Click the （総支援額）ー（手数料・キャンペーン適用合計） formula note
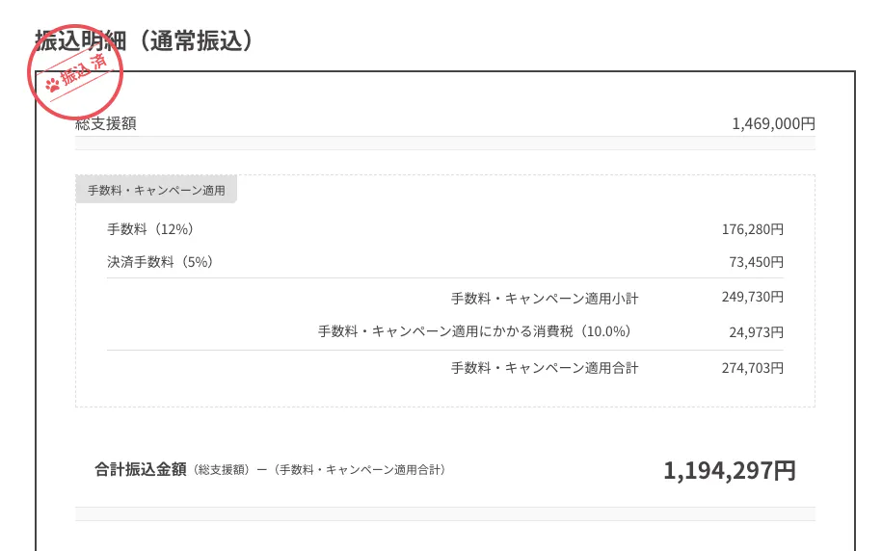The width and height of the screenshot is (882, 551). click(x=319, y=470)
